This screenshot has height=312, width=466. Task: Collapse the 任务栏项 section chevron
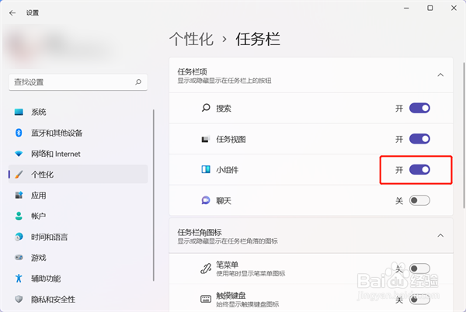pyautogui.click(x=440, y=75)
